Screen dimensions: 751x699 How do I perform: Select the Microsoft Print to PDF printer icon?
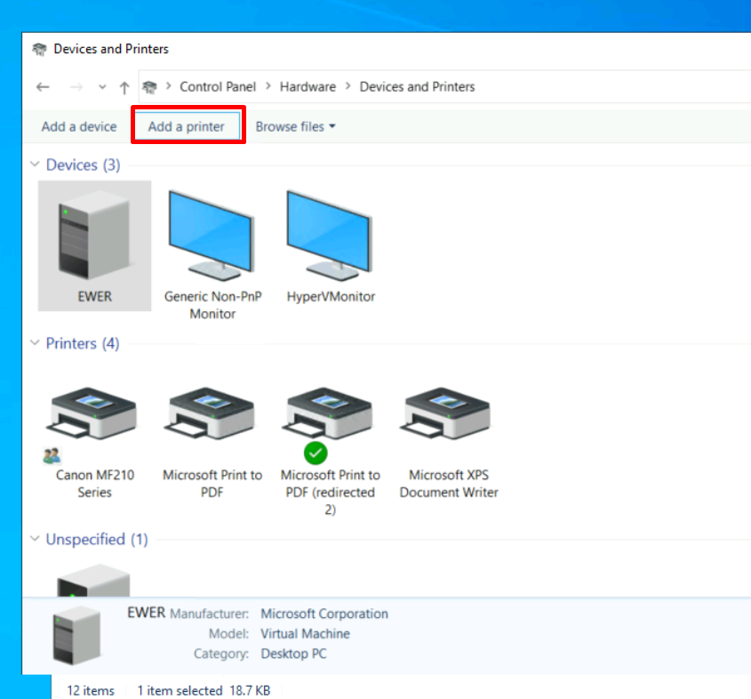coord(211,414)
